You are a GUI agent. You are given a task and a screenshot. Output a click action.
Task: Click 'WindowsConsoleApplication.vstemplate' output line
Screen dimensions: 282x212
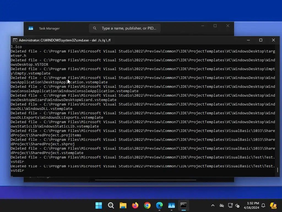coord(75,91)
